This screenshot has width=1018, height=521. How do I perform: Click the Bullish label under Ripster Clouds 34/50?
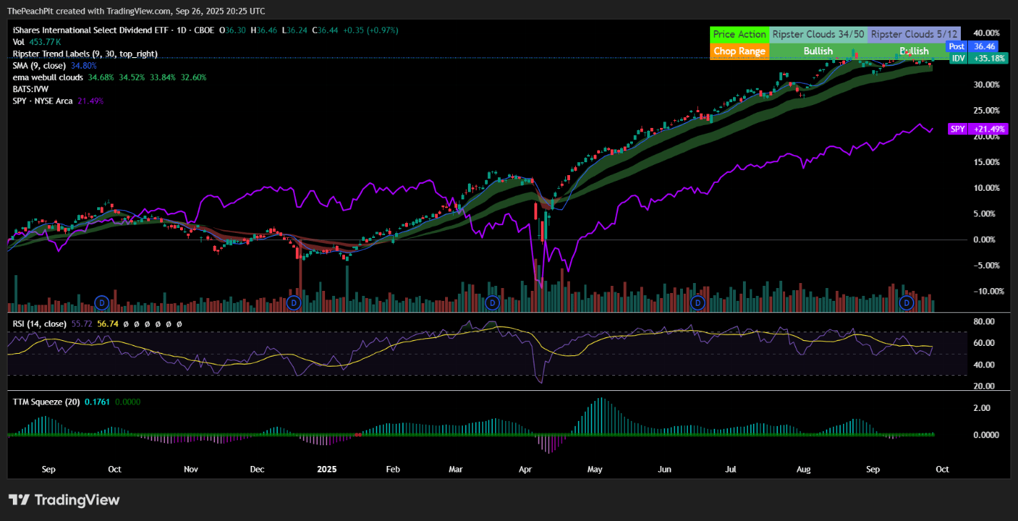click(x=819, y=51)
